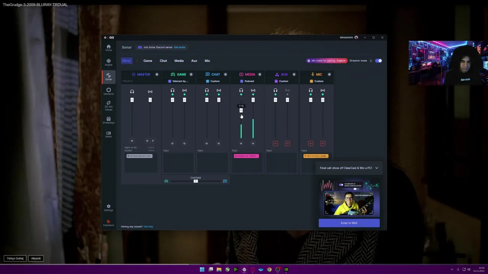
Task: Click the OPERA GX app tag in Media
Action: click(x=246, y=156)
